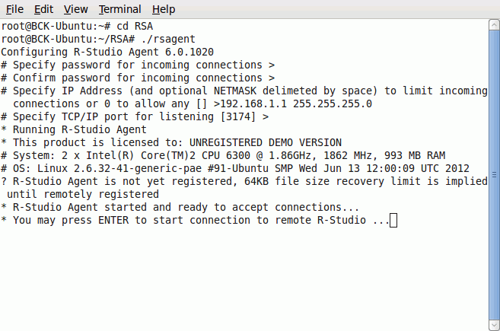The width and height of the screenshot is (500, 331).
Task: Click the UNREGISTERED DEMO VERSION text
Action: point(266,142)
